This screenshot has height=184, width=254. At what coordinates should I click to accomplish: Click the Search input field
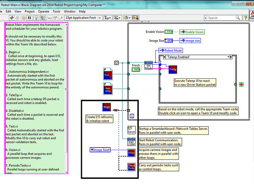(221, 18)
